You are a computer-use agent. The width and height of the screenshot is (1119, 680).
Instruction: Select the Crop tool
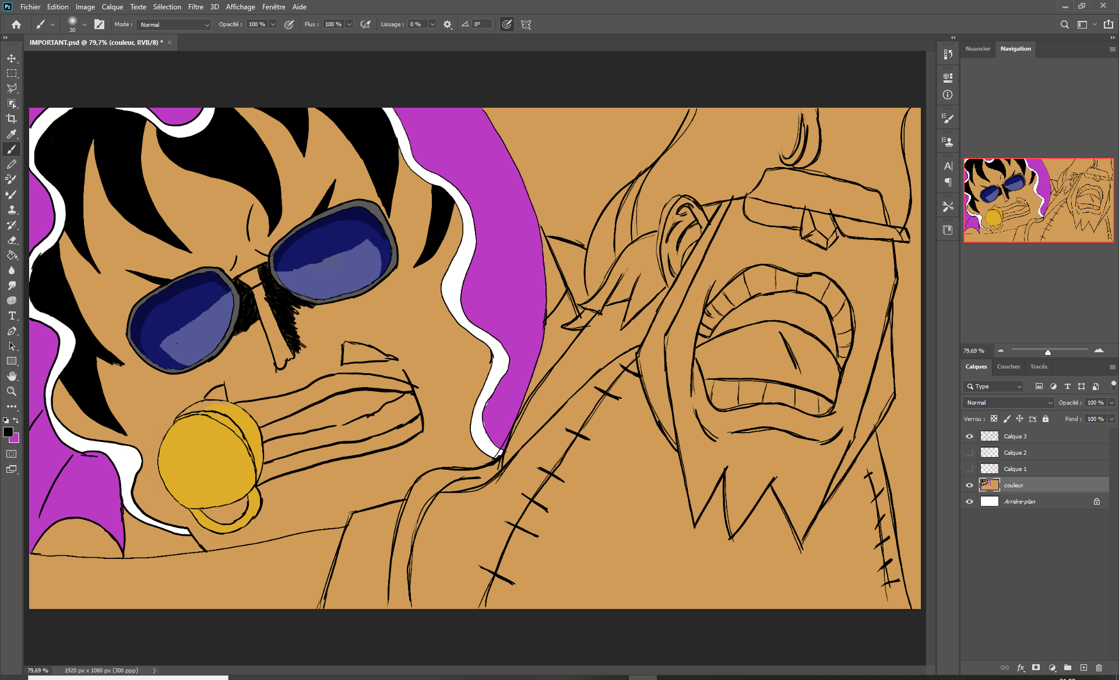pos(12,119)
